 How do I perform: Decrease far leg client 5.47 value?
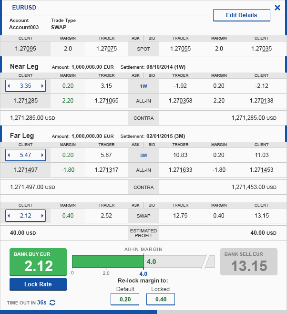9,155
